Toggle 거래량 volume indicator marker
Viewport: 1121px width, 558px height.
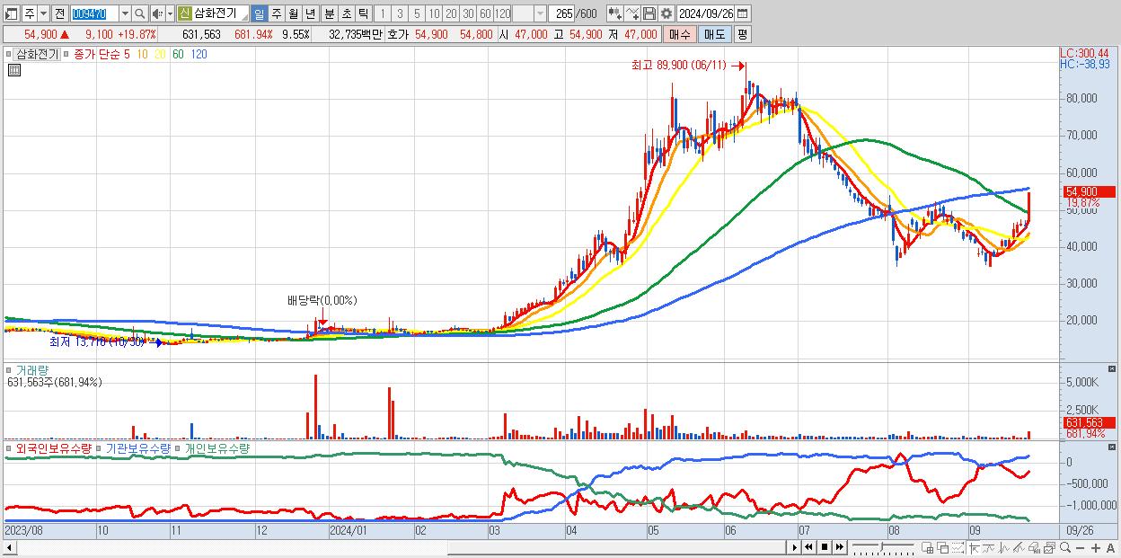coord(11,369)
